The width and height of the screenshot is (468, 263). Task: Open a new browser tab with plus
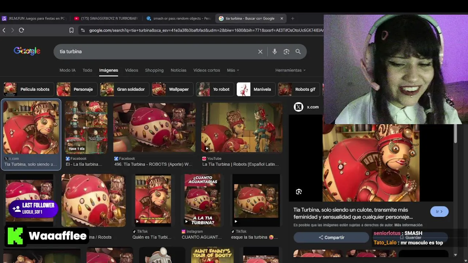click(x=292, y=18)
